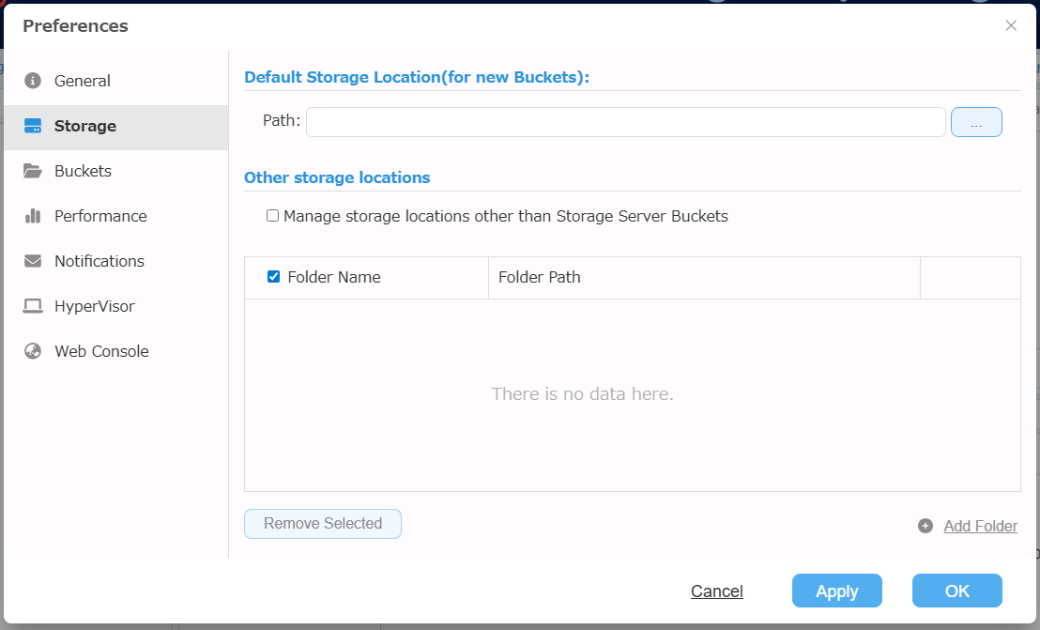Click the Add Folder link
The image size is (1040, 630).
pos(980,526)
